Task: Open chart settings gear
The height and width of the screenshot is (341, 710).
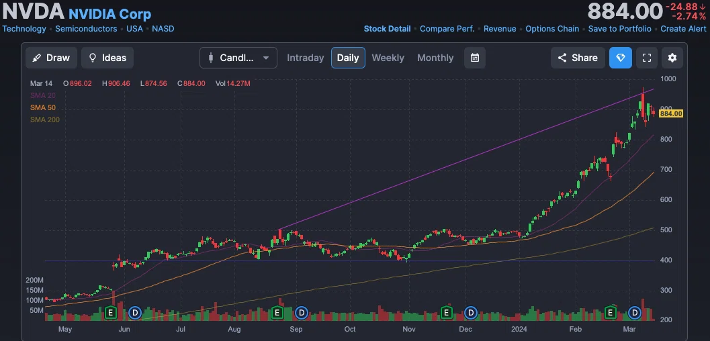Action: [672, 58]
